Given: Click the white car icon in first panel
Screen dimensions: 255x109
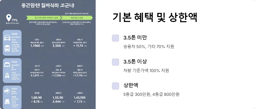Looking at the screenshot, I should pos(7,38).
